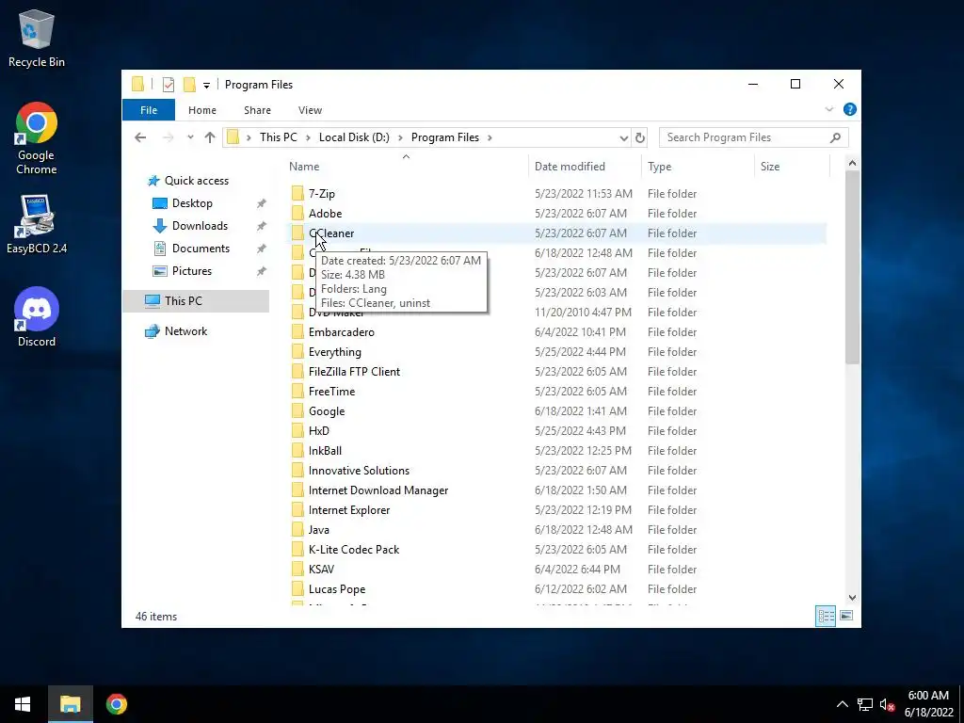The height and width of the screenshot is (723, 964).
Task: Go back with the Back arrow
Action: [140, 137]
